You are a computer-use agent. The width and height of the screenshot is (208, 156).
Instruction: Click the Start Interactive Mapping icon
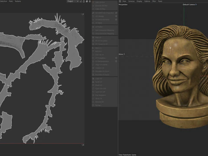(93, 30)
